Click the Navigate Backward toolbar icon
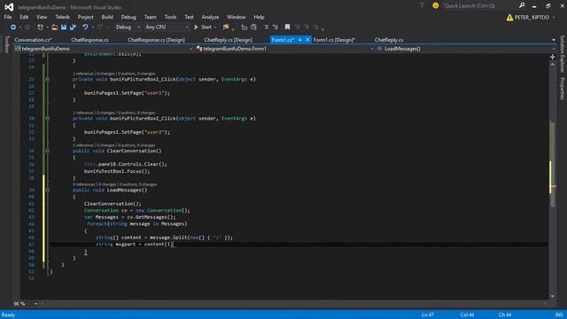 point(13,27)
